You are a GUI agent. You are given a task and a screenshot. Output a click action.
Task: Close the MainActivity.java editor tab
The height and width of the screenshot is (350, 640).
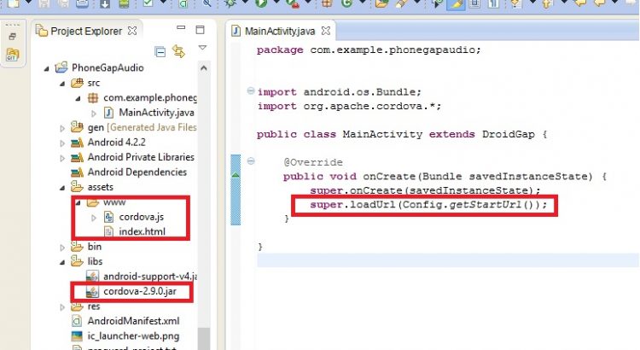(x=325, y=32)
